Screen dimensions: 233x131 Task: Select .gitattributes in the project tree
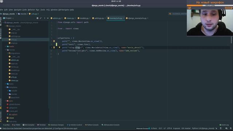pos(13,104)
